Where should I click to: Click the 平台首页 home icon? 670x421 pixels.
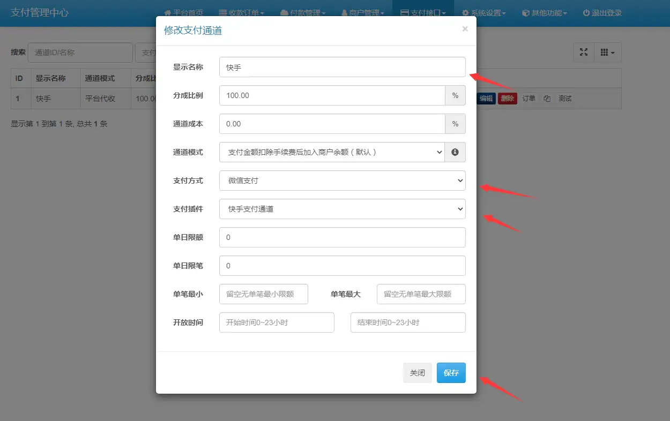[x=168, y=12]
